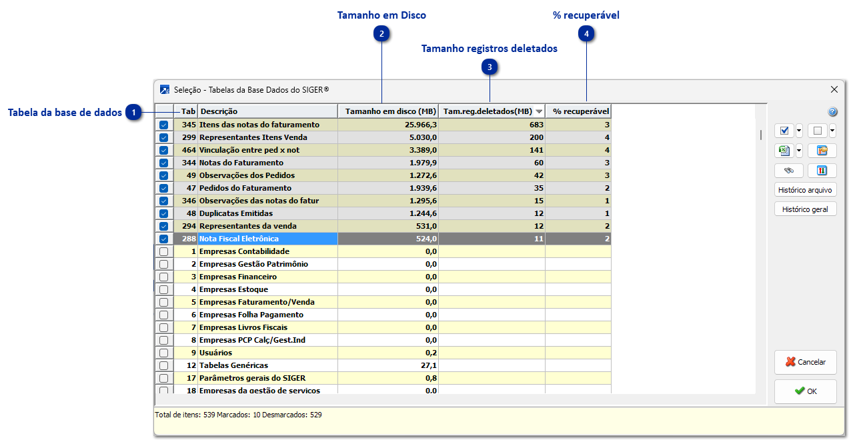The image size is (851, 442).
Task: Click the grid with hand icon button
Action: pos(822,151)
